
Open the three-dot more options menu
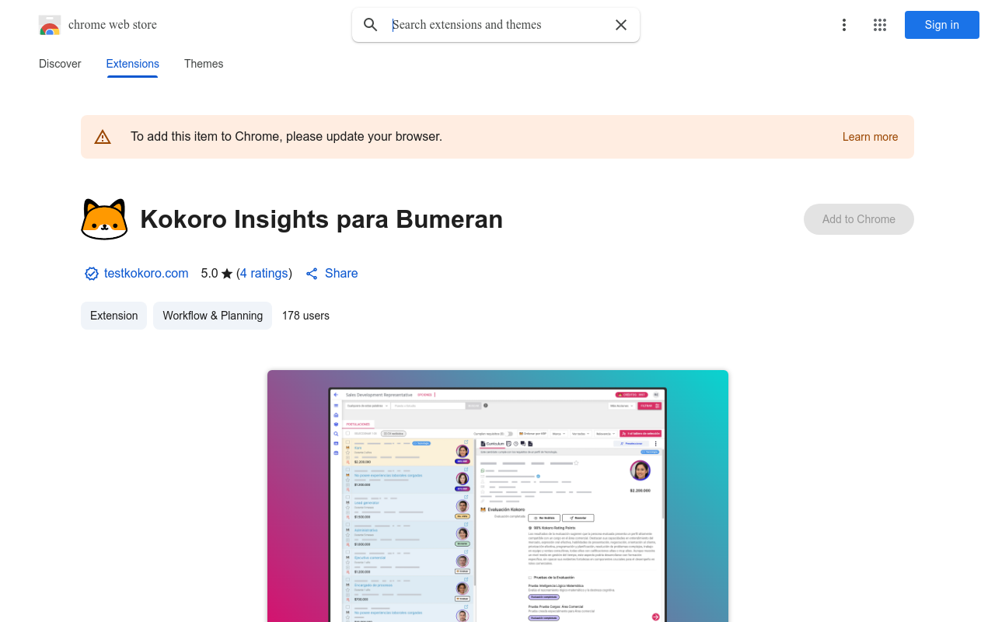click(x=844, y=25)
